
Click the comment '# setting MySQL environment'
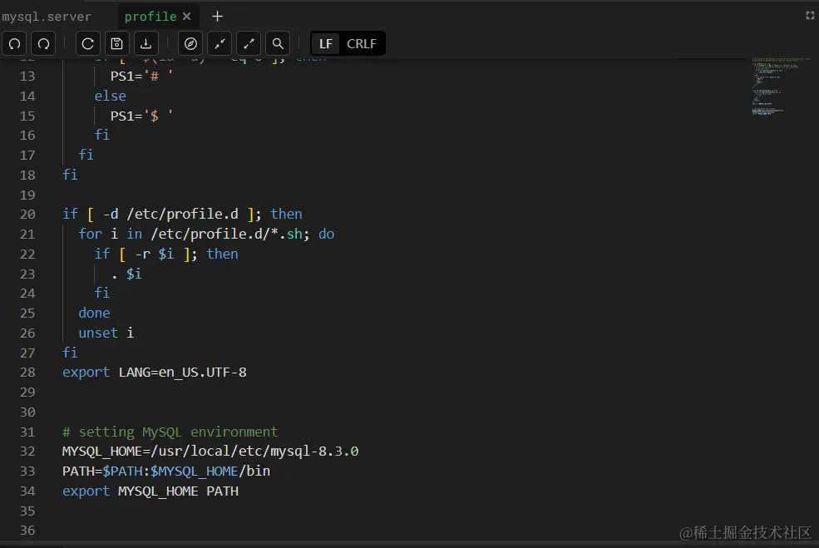click(x=170, y=432)
